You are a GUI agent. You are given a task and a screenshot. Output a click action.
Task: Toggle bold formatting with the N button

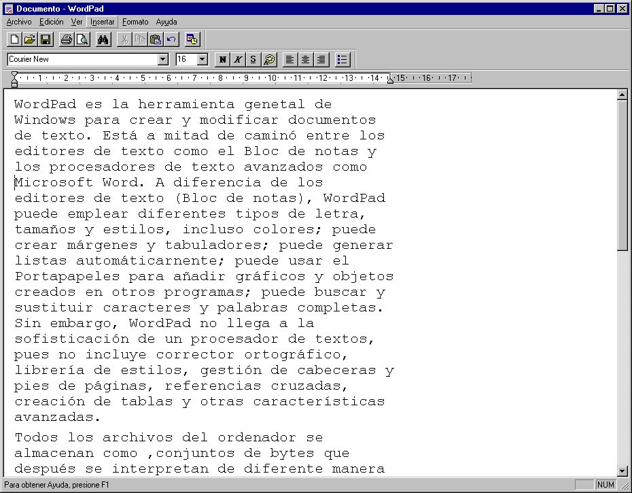pos(222,60)
